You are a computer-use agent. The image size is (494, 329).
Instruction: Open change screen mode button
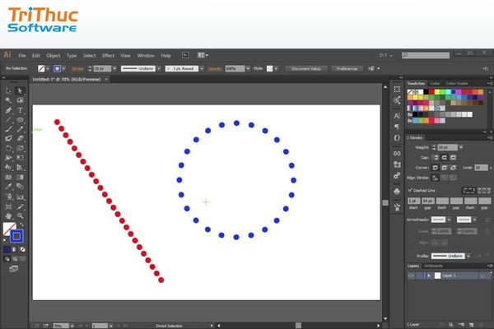click(x=13, y=269)
